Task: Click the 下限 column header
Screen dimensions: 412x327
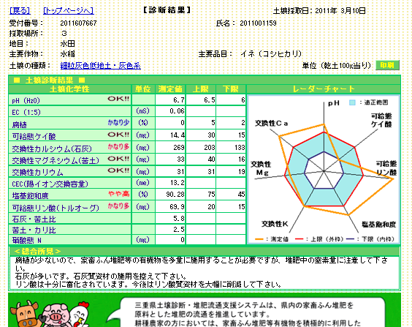Action: click(231, 89)
